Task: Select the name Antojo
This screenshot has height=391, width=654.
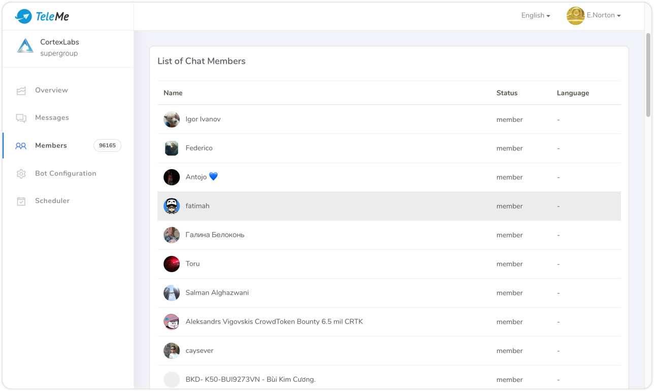Action: point(196,177)
